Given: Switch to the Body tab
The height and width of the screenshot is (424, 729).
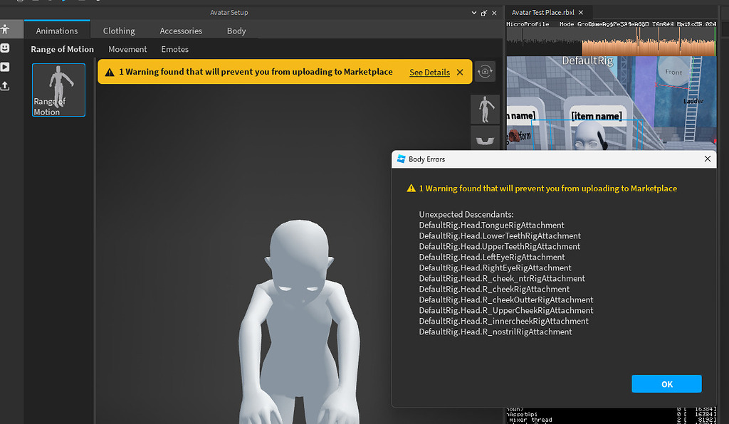Looking at the screenshot, I should point(236,31).
